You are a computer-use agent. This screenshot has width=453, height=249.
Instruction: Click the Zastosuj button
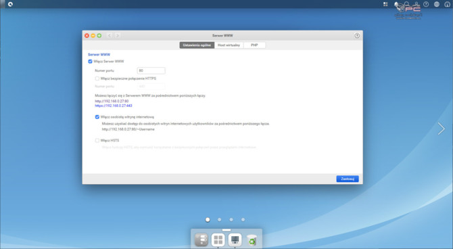point(348,179)
